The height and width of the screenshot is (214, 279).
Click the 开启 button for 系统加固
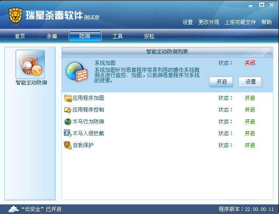(x=221, y=82)
